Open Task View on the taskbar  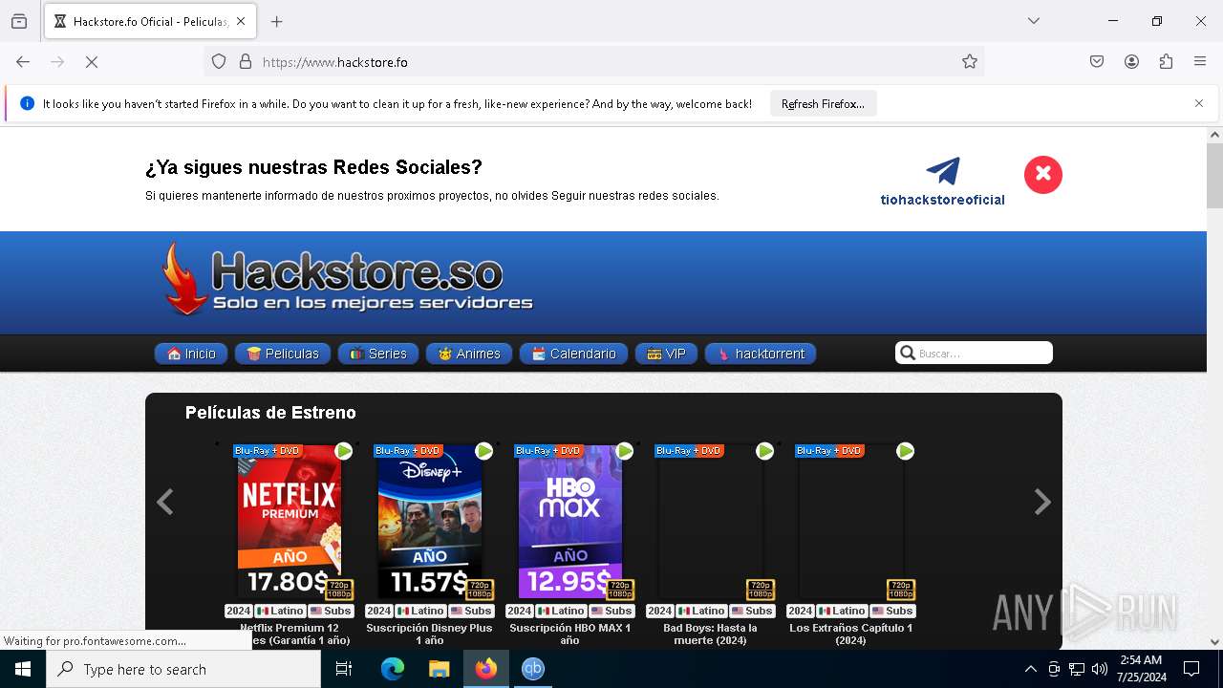pyautogui.click(x=344, y=669)
